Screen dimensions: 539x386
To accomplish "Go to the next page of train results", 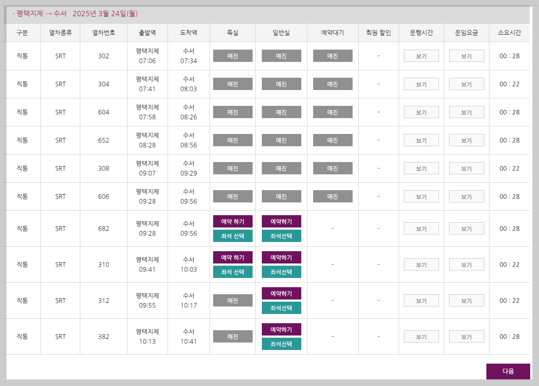I will tap(508, 371).
